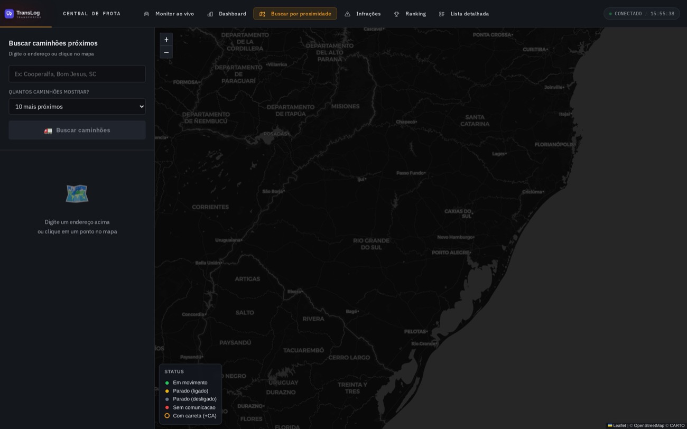Click the truck emoji on Buscar caminhões

48,130
